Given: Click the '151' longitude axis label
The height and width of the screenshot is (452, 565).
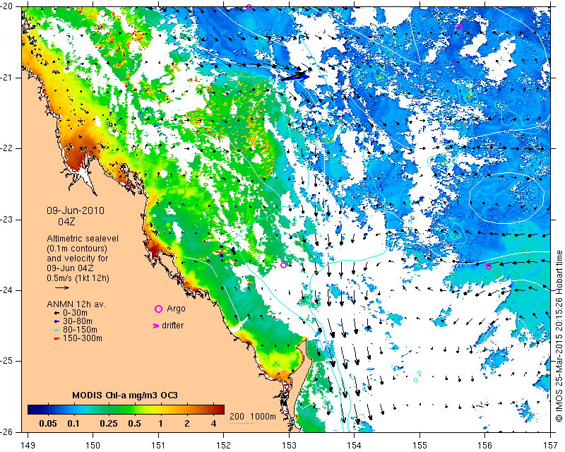Looking at the screenshot, I should (x=158, y=446).
